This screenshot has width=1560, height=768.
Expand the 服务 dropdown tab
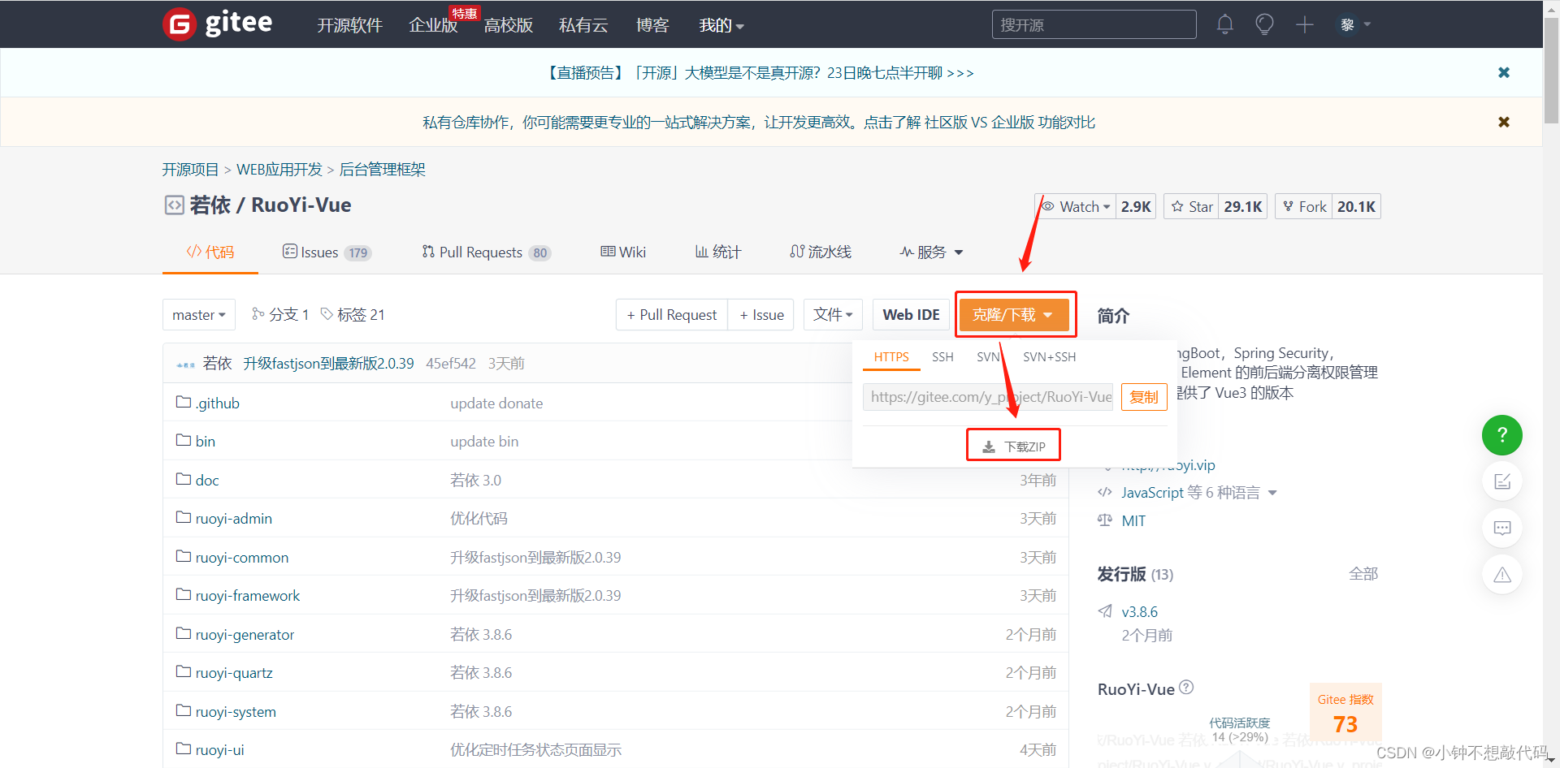[931, 252]
